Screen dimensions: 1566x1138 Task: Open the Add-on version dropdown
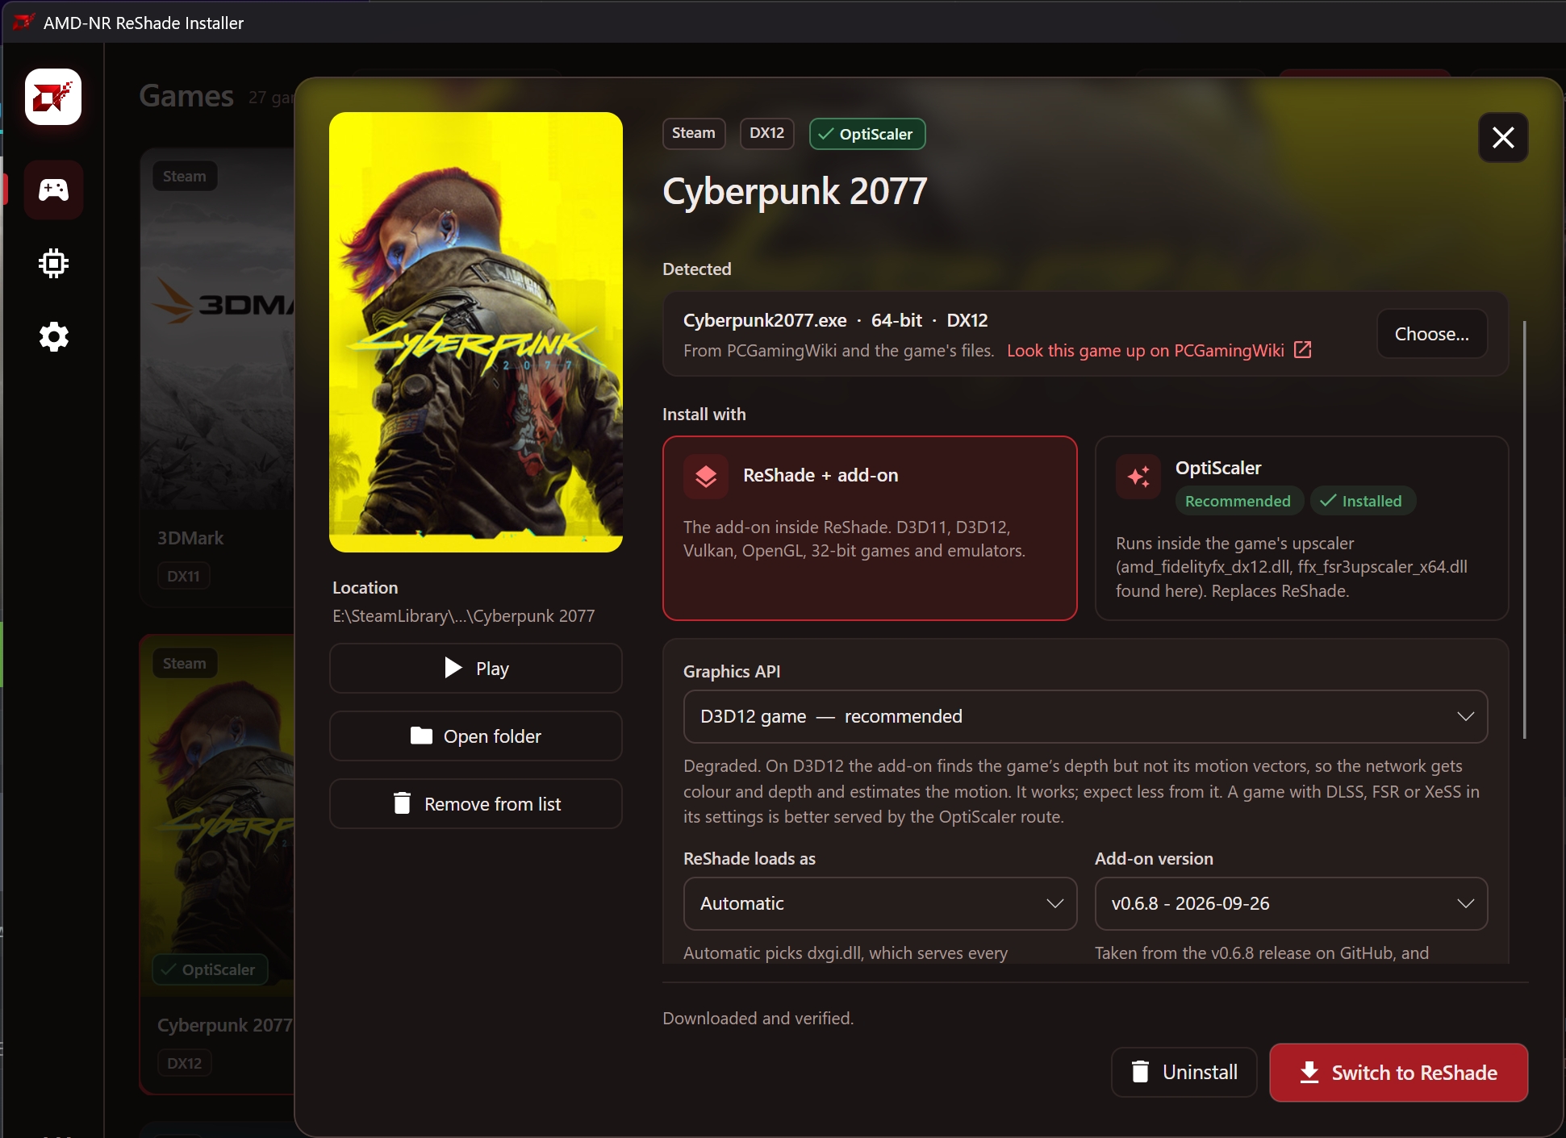pos(1291,903)
